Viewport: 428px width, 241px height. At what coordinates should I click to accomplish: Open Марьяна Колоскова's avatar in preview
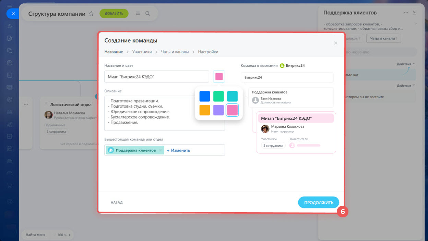pyautogui.click(x=265, y=129)
